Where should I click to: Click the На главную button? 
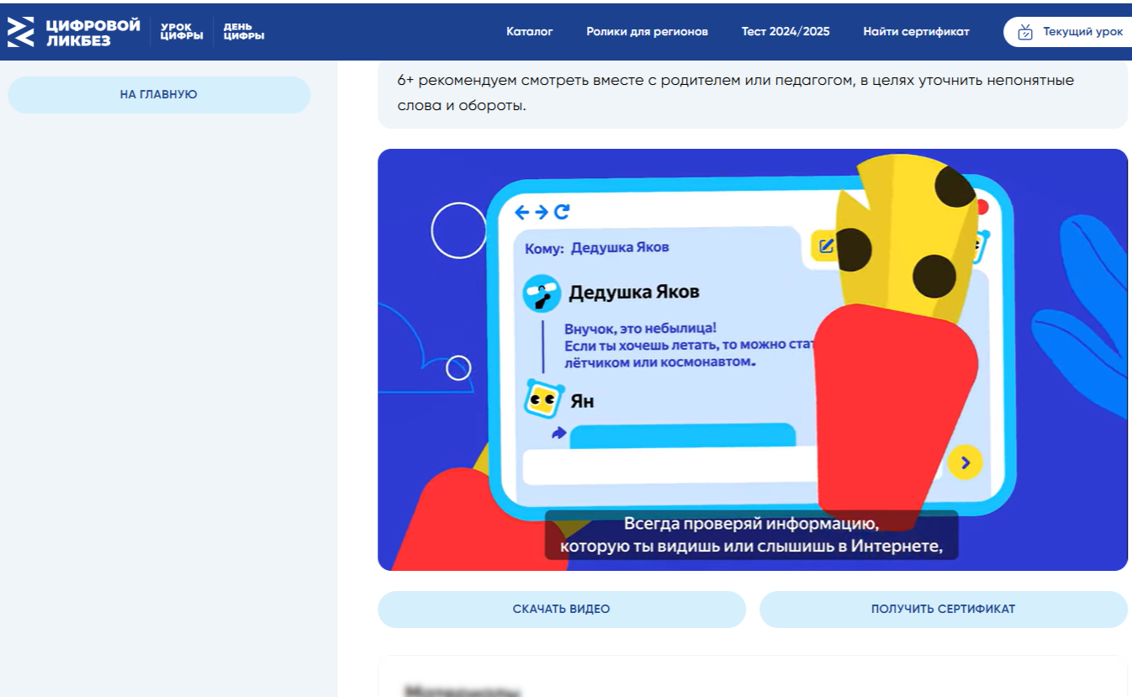point(158,95)
